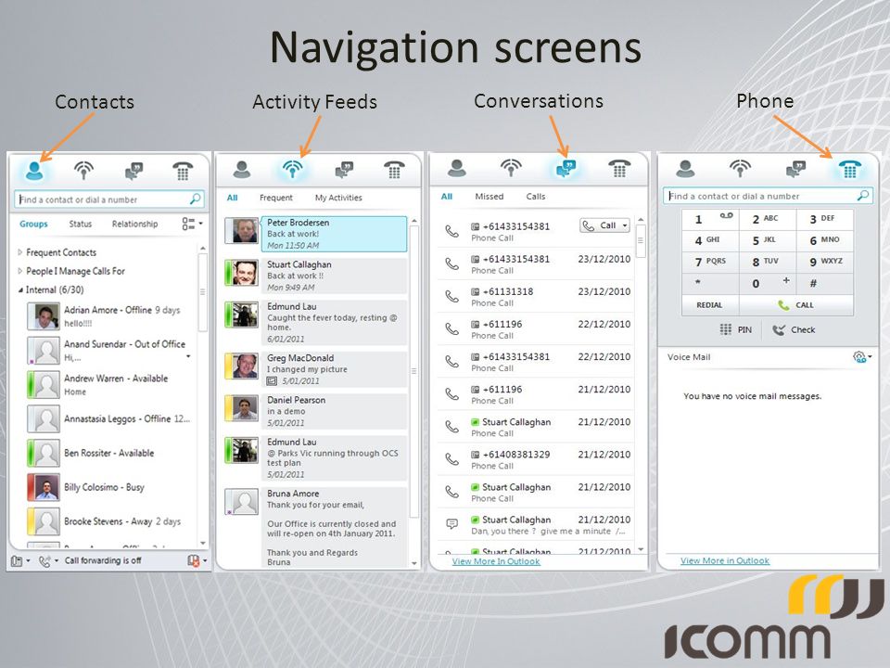The width and height of the screenshot is (890, 668).
Task: Click search magnifier in Phone panel search box
Action: click(863, 196)
